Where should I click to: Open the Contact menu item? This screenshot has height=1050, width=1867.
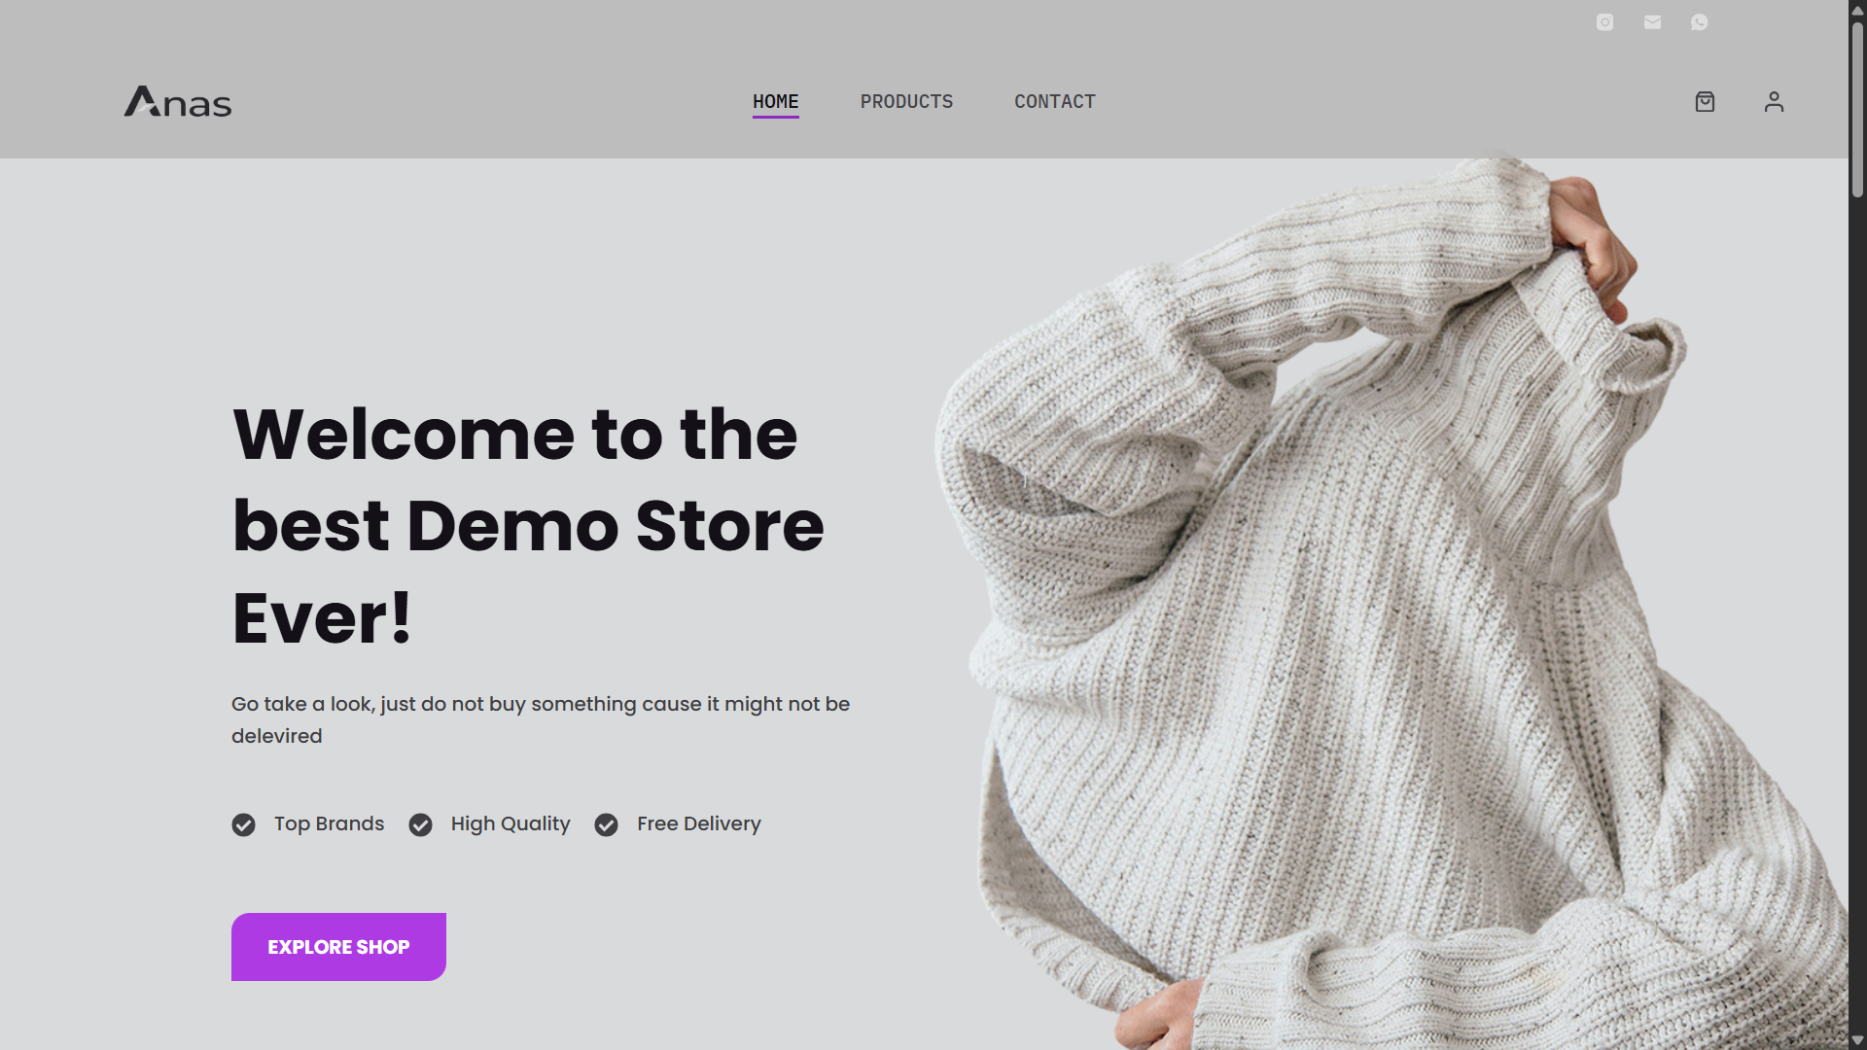coord(1054,102)
